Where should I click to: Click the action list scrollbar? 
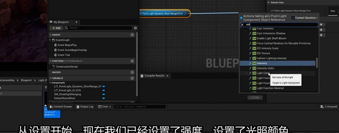pos(317,62)
